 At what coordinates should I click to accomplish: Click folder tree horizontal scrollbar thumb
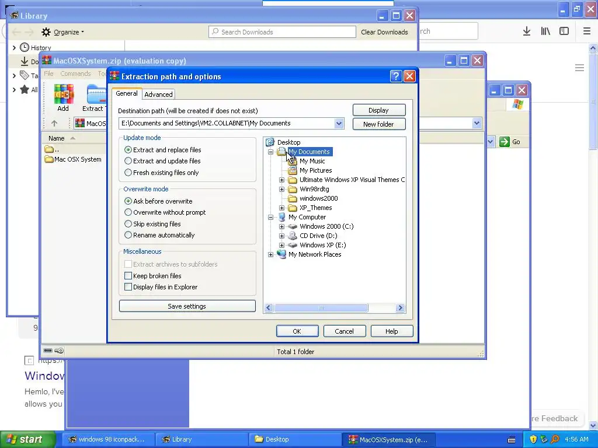(321, 308)
